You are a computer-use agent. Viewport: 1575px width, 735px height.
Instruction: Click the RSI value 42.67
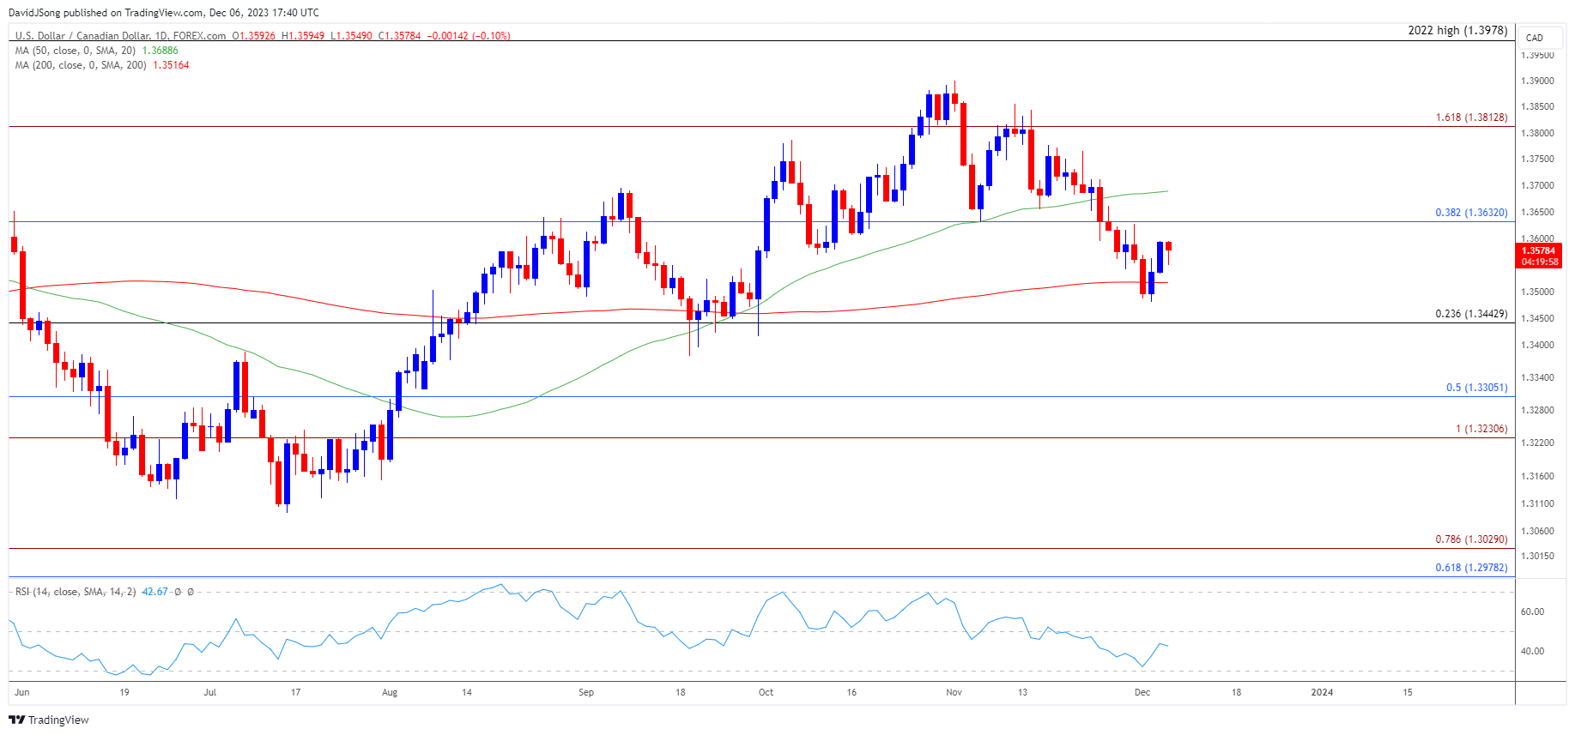click(155, 592)
